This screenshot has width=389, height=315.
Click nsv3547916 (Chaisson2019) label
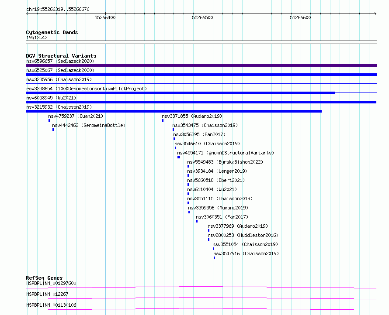point(246,253)
